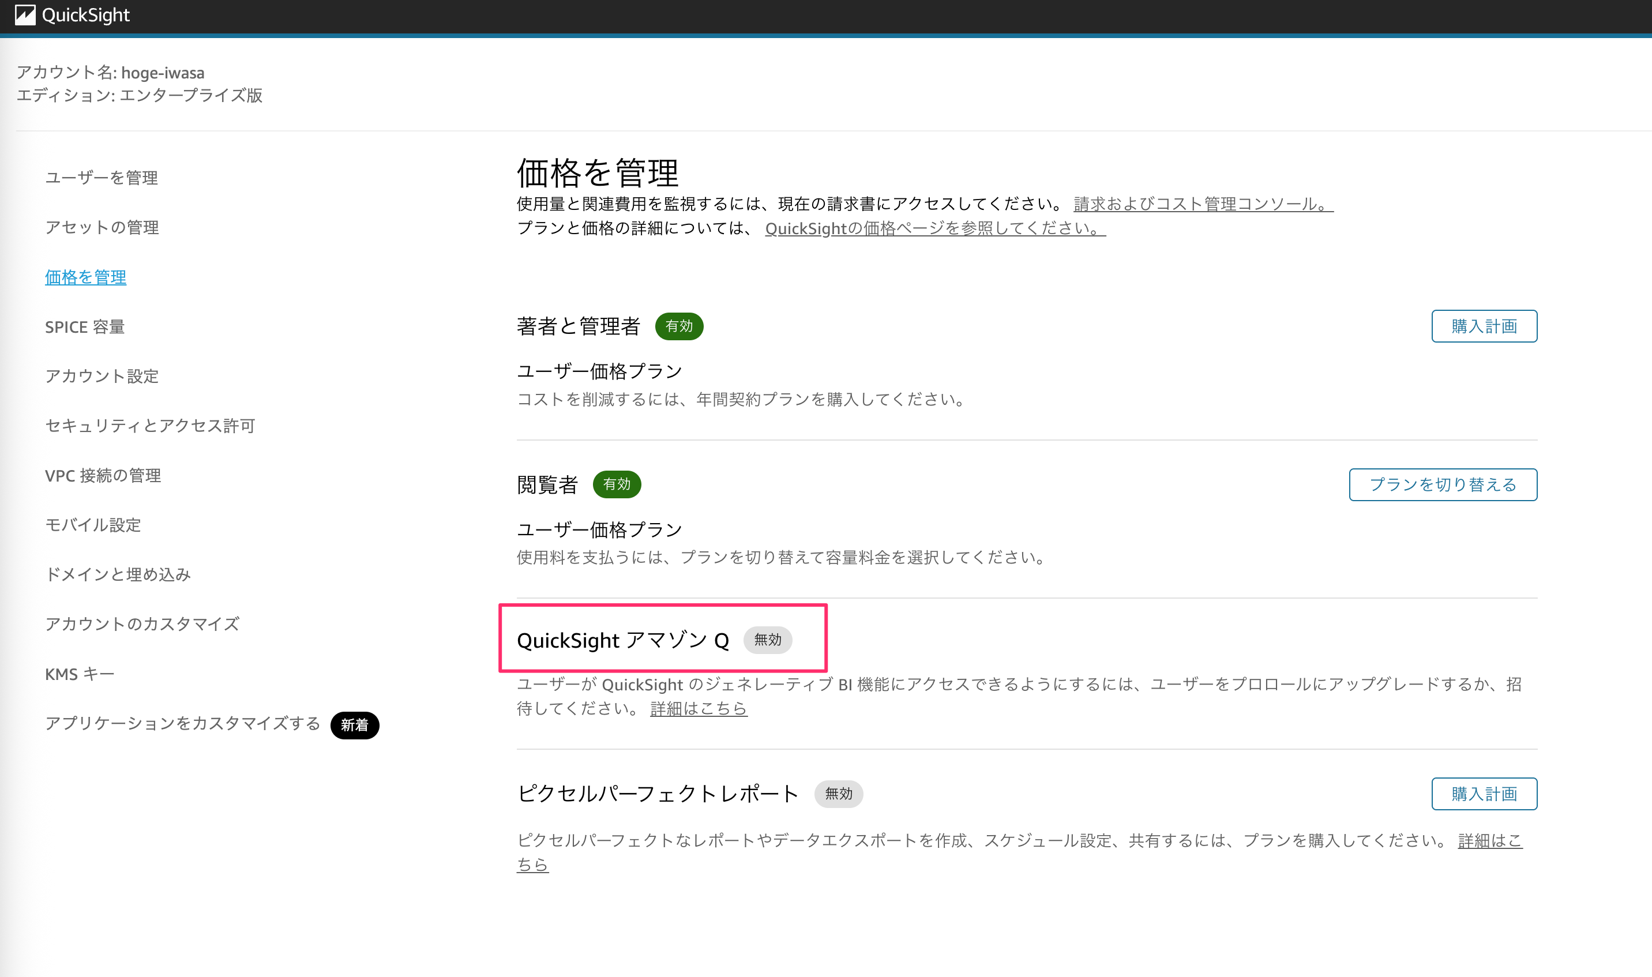Click the QuickSight logo icon

click(25, 14)
